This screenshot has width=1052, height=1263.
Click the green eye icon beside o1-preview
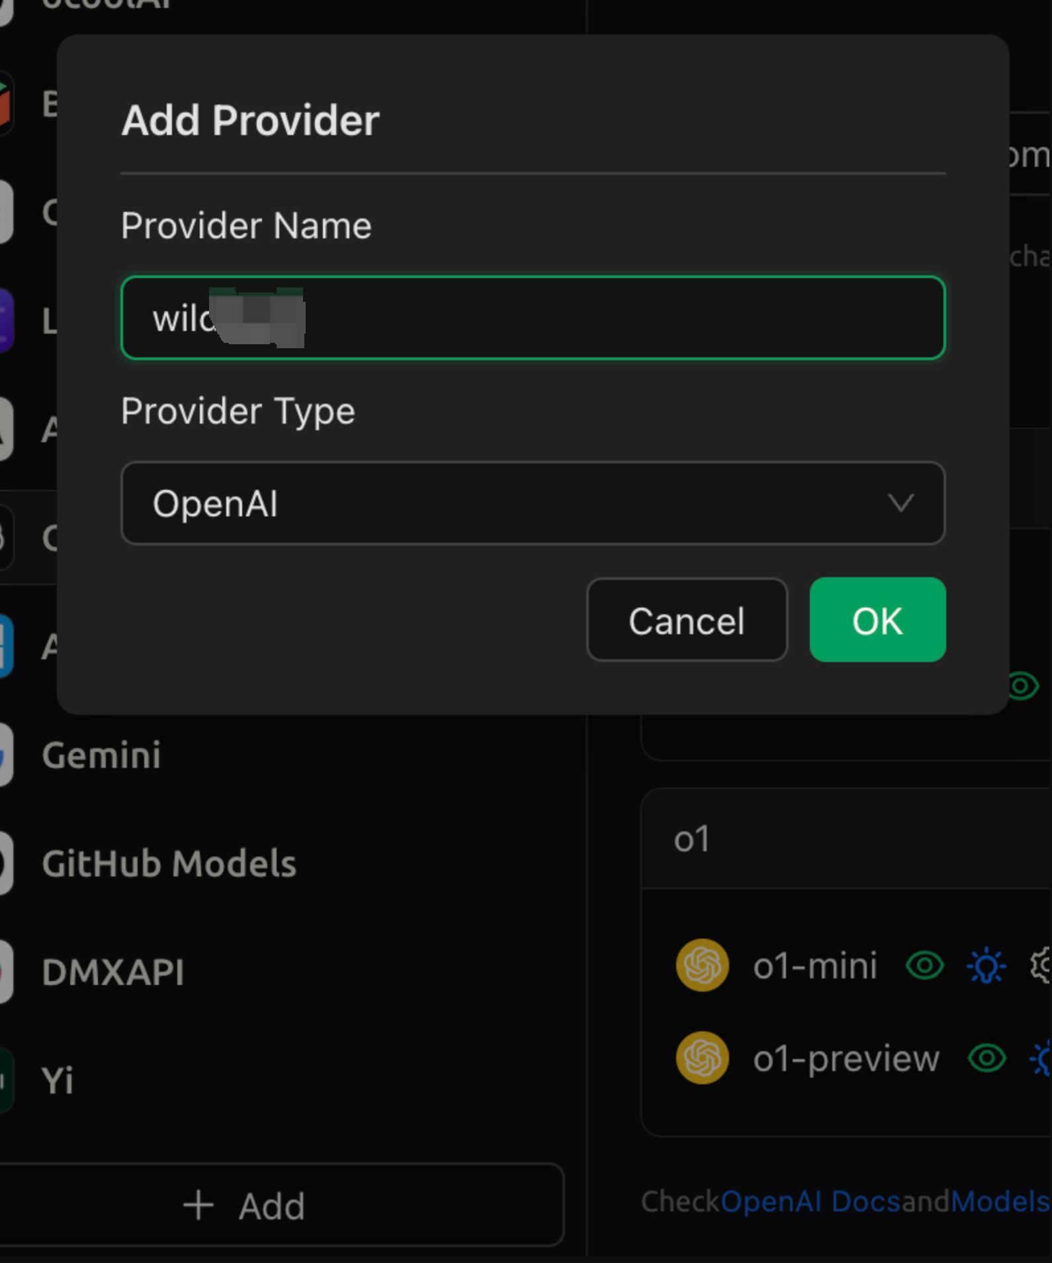tap(986, 1058)
